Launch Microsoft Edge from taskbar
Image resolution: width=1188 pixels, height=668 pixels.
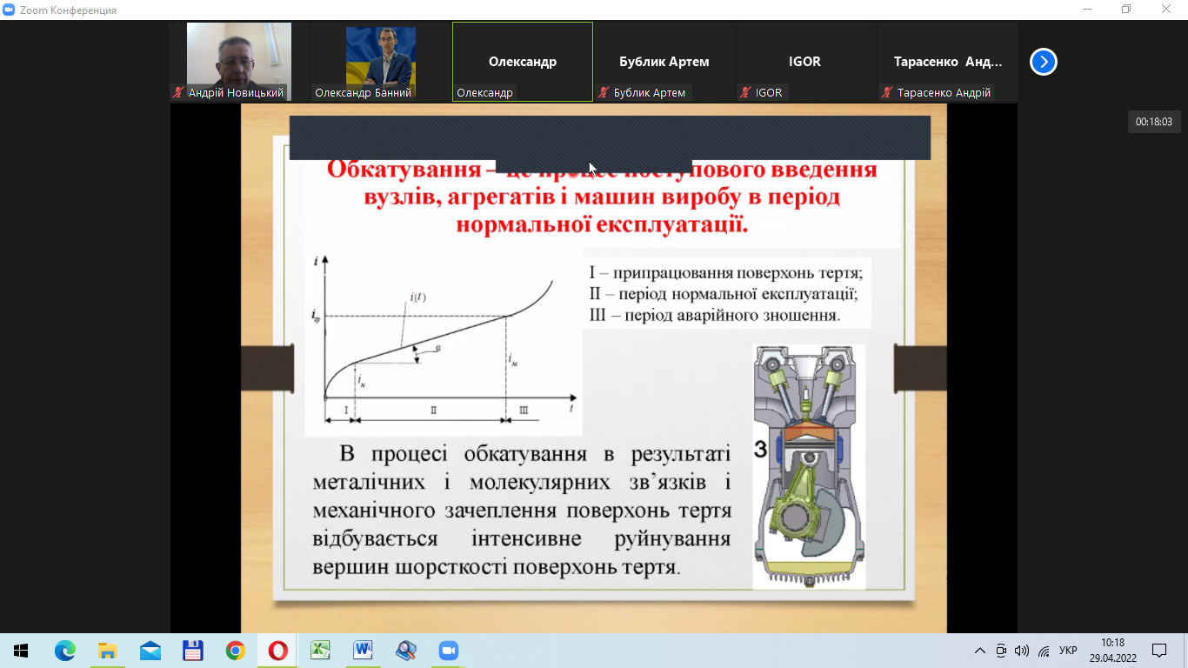64,651
